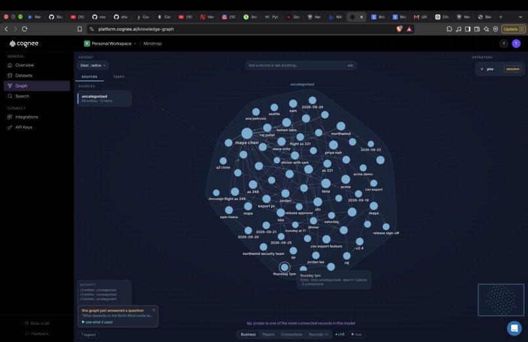Dismiss the graph answered a question notice
The width and height of the screenshot is (528, 342).
point(154,310)
